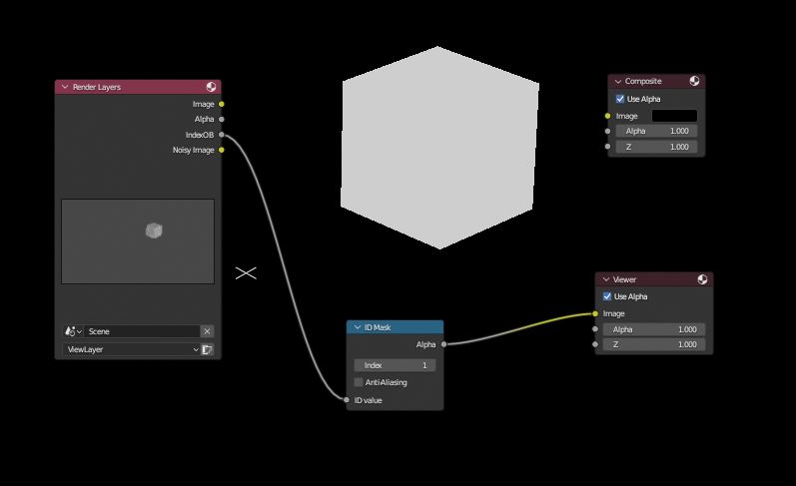Click the IndexOB output socket
This screenshot has height=486, width=796.
222,135
